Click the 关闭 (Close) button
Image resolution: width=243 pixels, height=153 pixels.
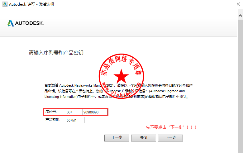[x=144, y=138]
